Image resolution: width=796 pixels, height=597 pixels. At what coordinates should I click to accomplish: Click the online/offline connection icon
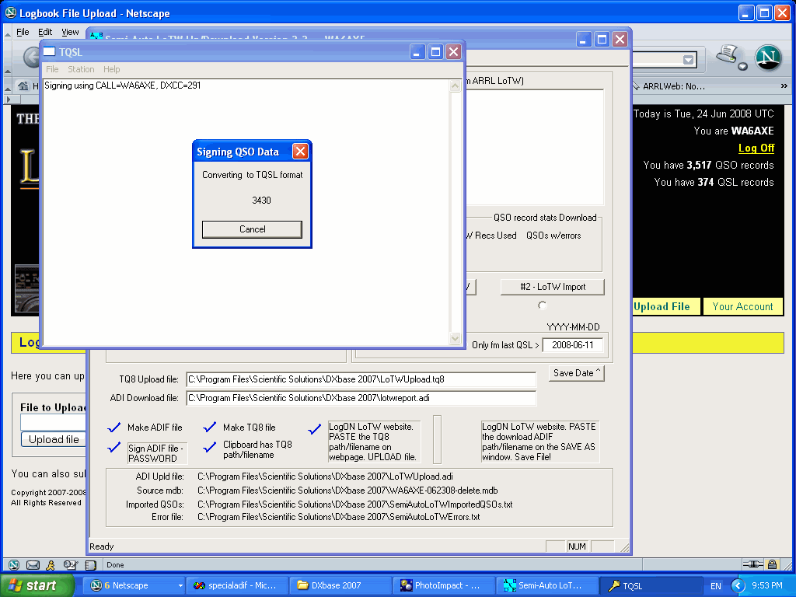753,564
